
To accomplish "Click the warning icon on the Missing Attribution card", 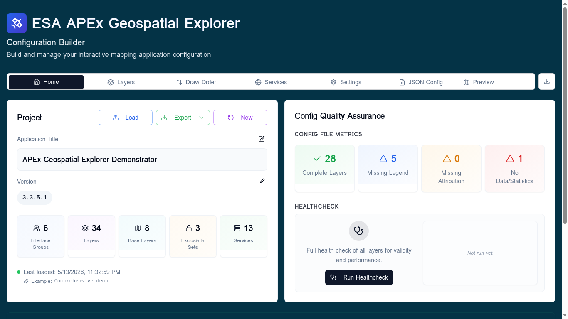I will pos(447,159).
